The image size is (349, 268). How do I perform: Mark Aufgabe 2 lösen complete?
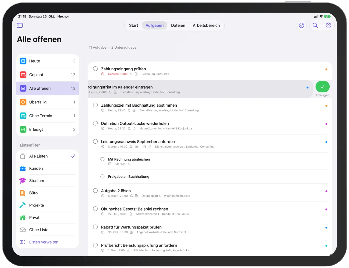95,191
